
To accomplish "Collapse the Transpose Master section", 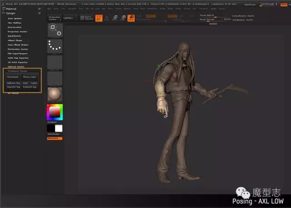I will [17, 71].
